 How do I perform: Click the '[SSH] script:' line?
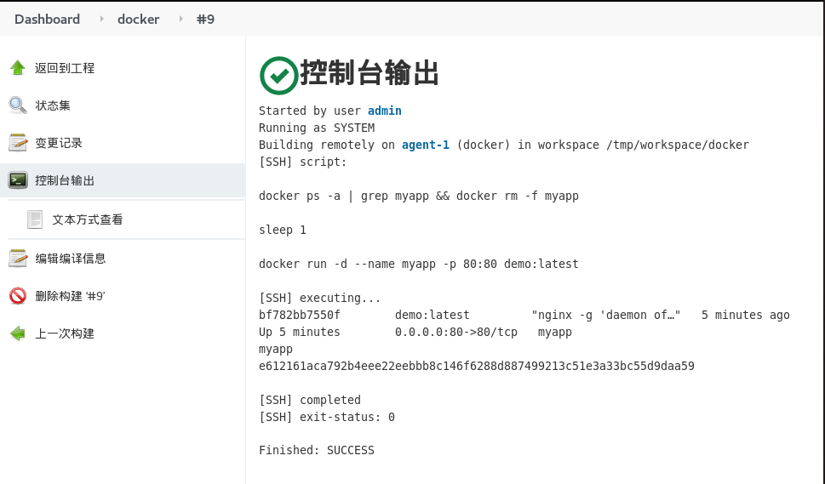(303, 162)
